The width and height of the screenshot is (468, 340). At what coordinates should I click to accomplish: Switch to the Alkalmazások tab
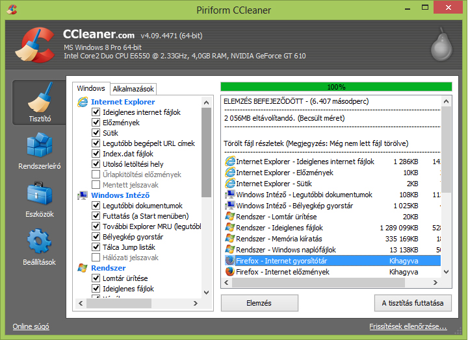click(x=133, y=89)
